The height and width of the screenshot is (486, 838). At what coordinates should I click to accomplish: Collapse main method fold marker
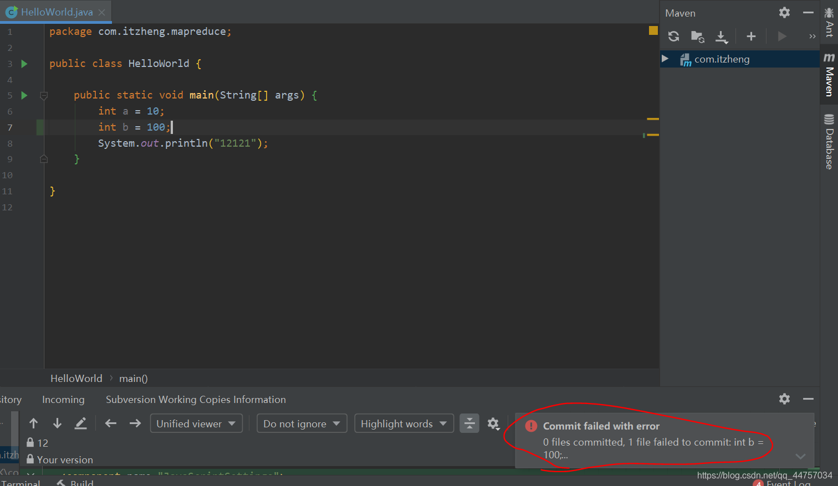[x=44, y=95]
